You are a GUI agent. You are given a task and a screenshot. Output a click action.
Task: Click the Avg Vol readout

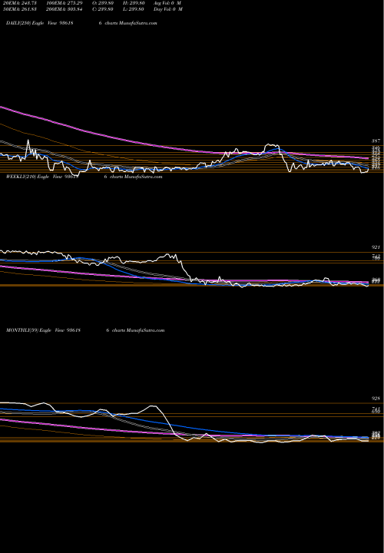coord(167,3)
